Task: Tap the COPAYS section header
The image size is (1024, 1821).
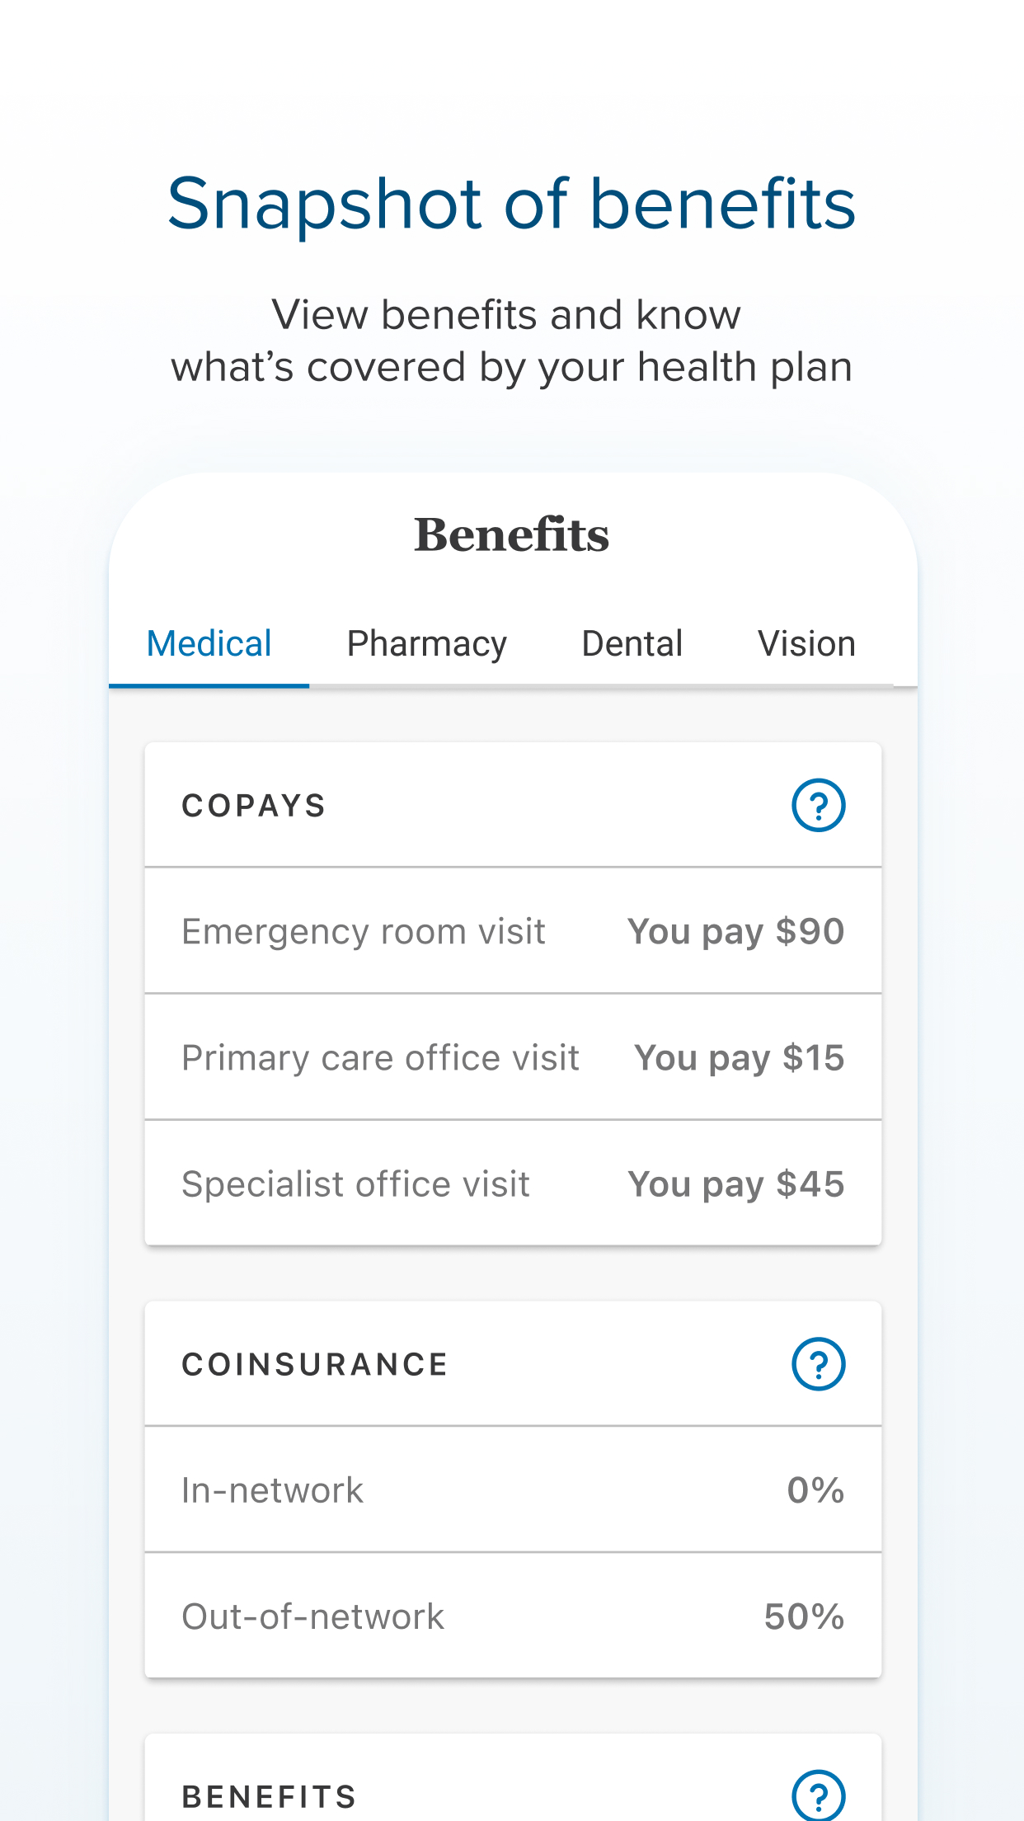Action: (254, 806)
